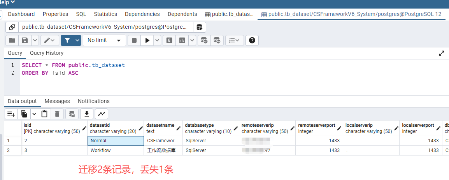This screenshot has width=449, height=180.
Task: Open the graph visualiser icon
Action: tap(102, 114)
